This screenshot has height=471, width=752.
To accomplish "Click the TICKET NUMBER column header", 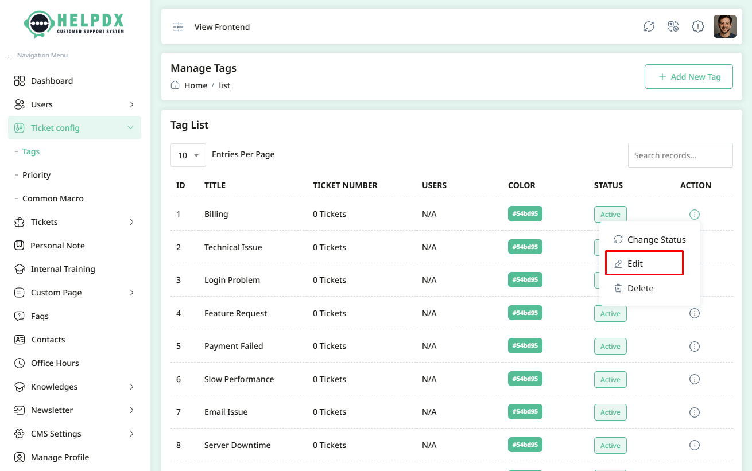I will coord(345,185).
